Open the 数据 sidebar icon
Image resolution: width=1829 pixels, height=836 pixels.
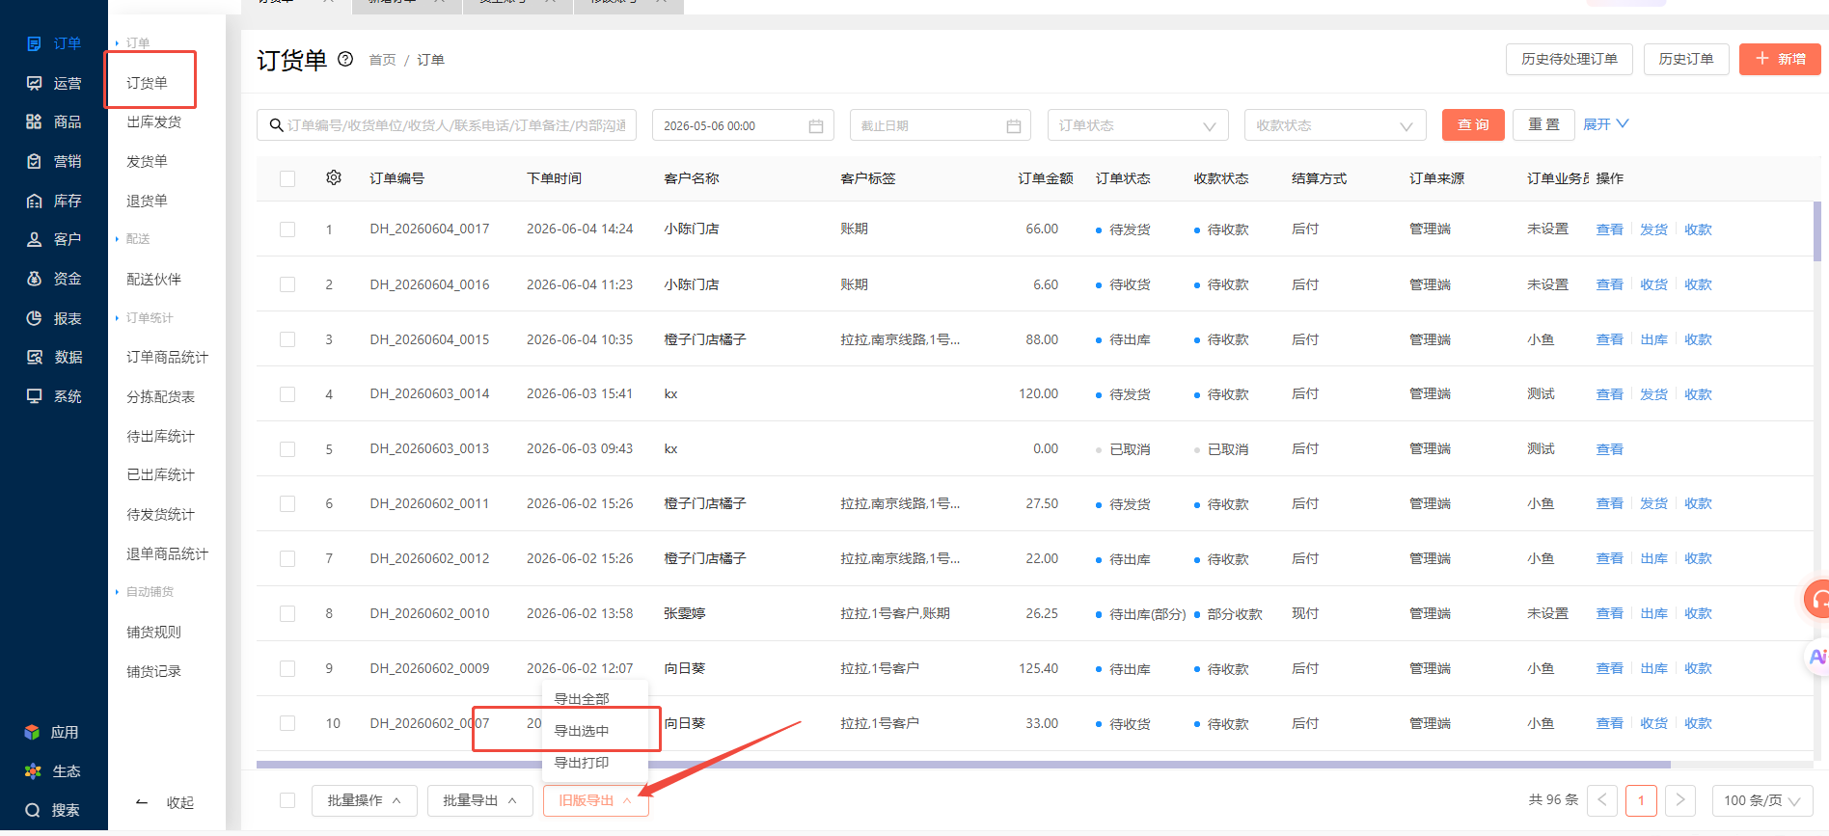coord(34,357)
